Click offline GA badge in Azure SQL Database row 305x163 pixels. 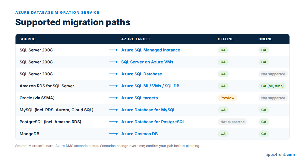pyautogui.click(x=223, y=74)
